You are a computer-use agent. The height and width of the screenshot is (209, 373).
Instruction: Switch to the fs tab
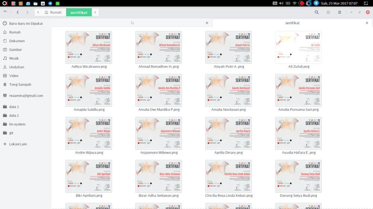coord(132,23)
